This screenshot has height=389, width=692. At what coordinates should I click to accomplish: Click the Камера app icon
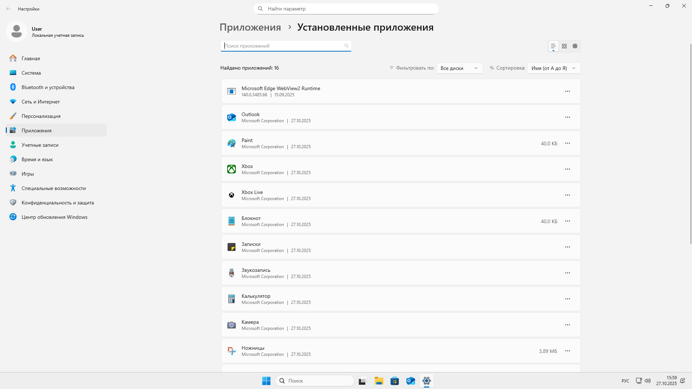(231, 324)
